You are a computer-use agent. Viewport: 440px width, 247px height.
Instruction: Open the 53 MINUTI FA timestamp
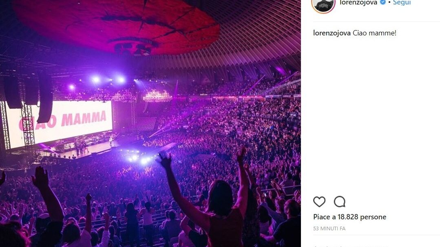pos(329,229)
